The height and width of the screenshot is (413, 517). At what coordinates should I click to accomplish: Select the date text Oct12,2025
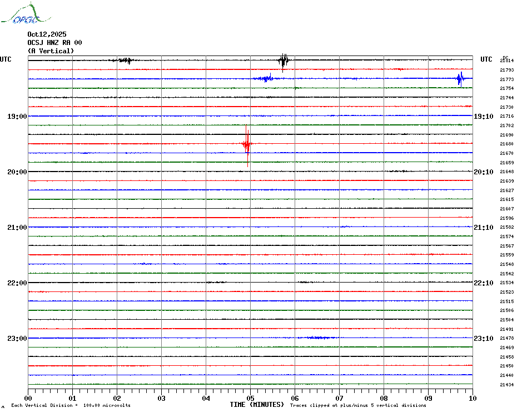(x=47, y=34)
